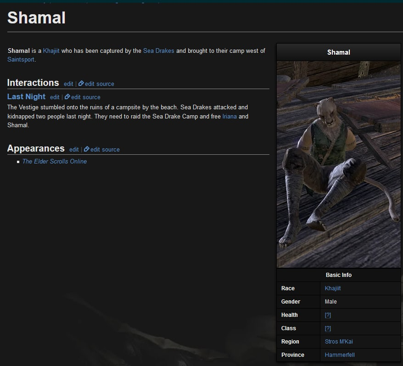Click the Appearances section heading
403x366 pixels.
tap(36, 148)
